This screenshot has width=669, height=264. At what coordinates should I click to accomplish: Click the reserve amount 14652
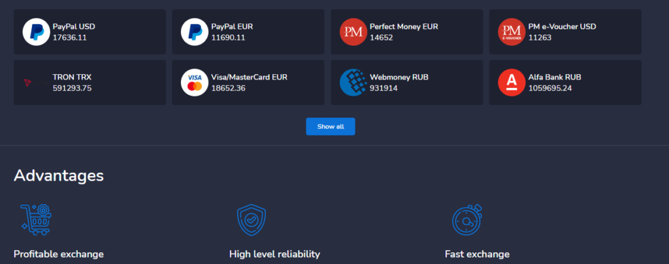coord(382,37)
